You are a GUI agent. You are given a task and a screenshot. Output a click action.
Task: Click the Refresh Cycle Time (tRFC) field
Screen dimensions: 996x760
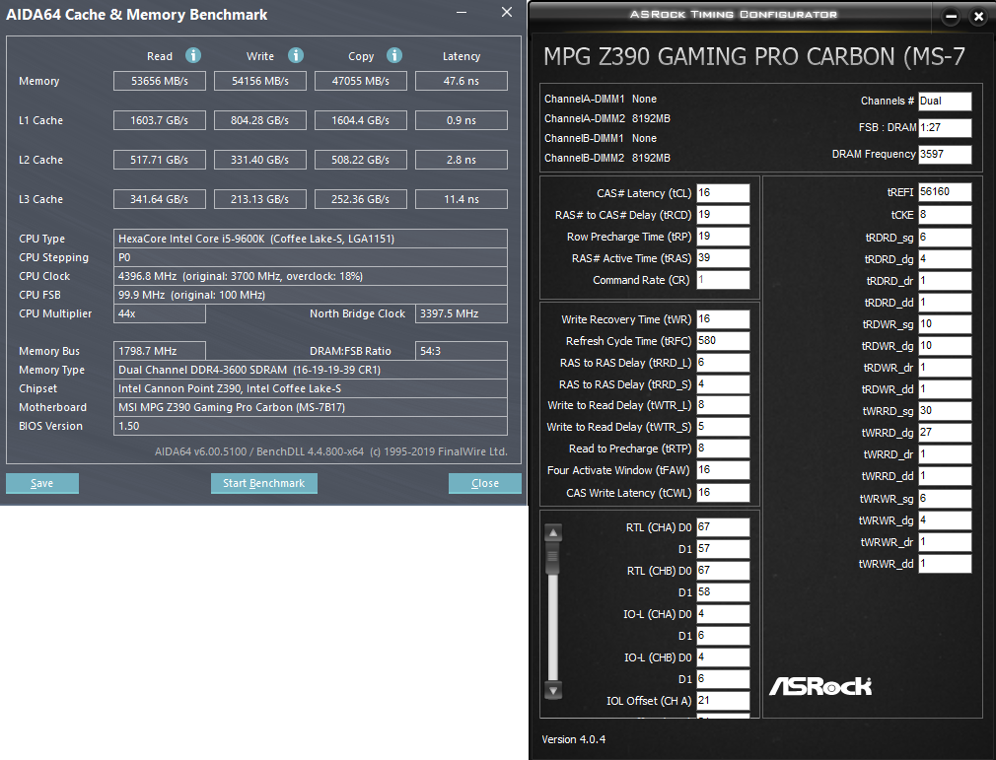pos(723,340)
